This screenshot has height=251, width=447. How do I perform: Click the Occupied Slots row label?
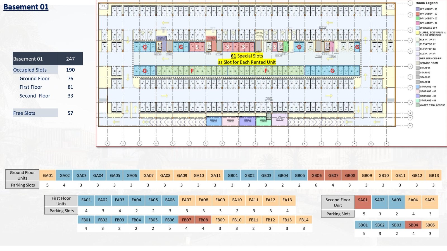30,70
